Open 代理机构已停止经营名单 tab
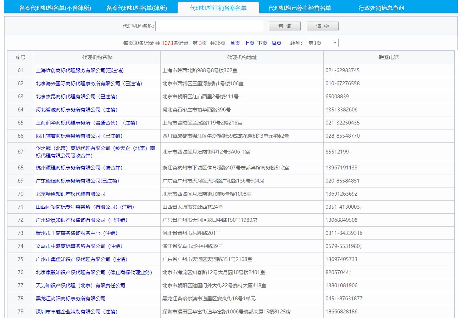Image resolution: width=462 pixels, height=318 pixels. pos(300,8)
